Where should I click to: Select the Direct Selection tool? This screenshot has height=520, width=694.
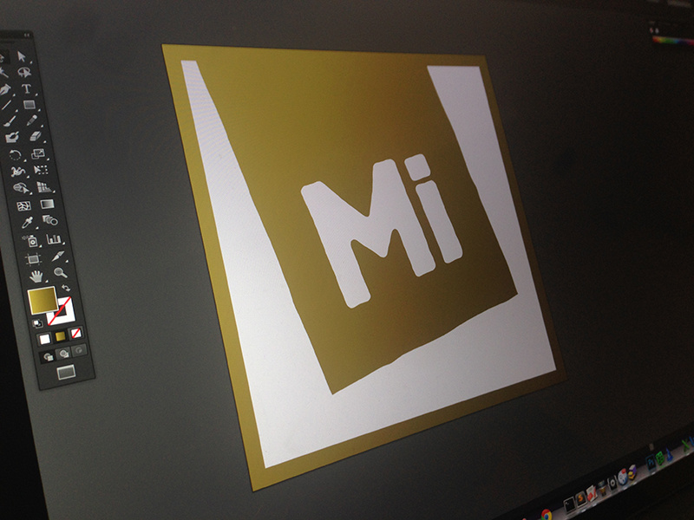tap(21, 55)
